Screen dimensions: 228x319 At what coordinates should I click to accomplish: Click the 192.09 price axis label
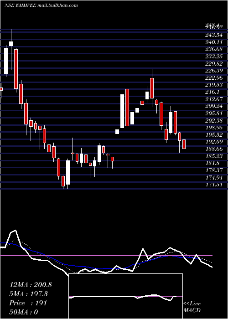coord(214,142)
